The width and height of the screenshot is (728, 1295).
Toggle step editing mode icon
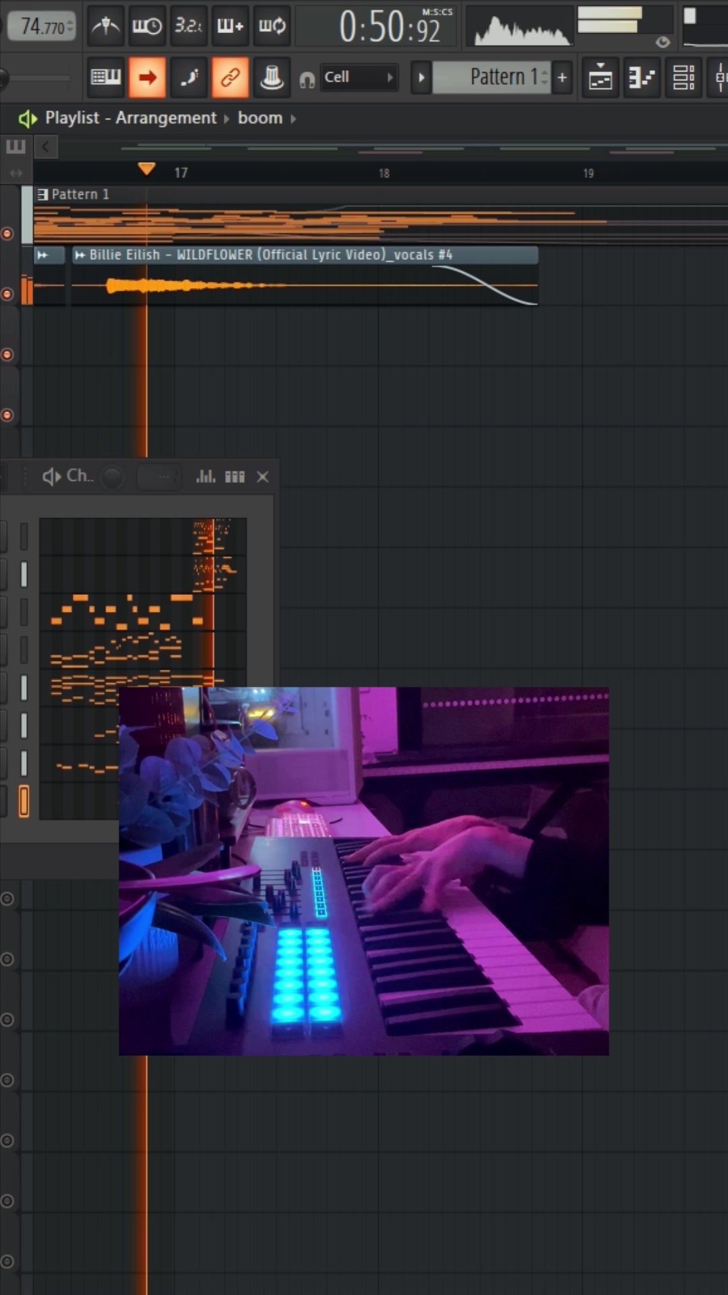click(188, 77)
